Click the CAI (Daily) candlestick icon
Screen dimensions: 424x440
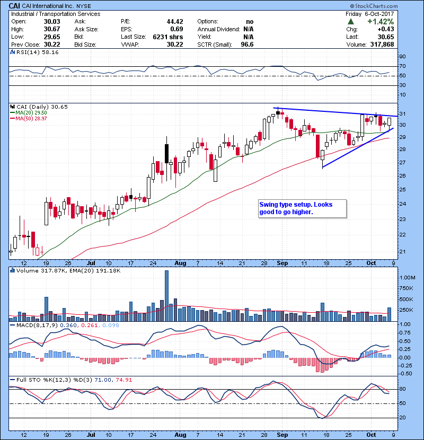tap(12, 107)
